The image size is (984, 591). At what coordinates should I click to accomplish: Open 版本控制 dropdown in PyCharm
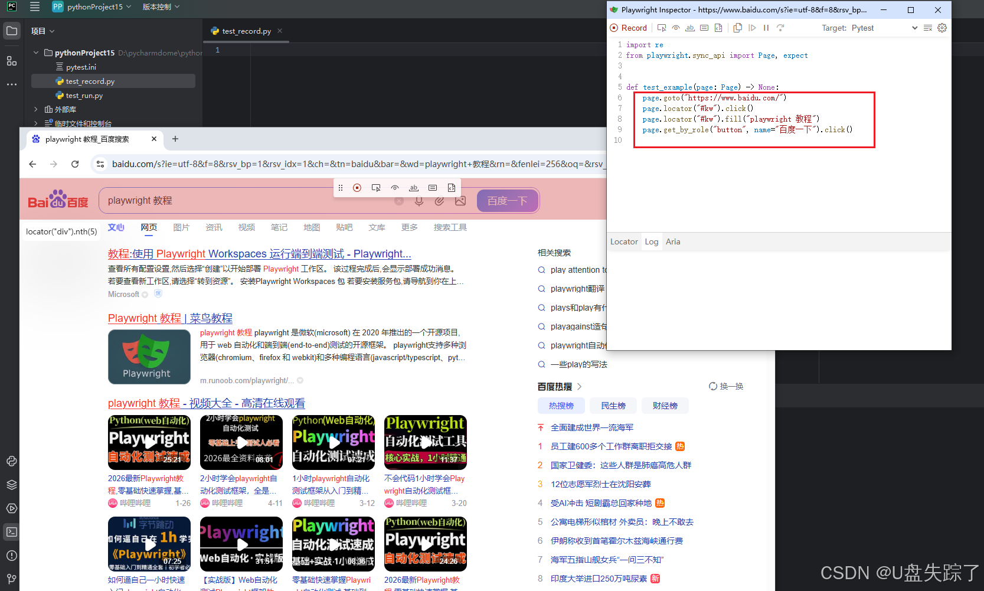pyautogui.click(x=161, y=7)
